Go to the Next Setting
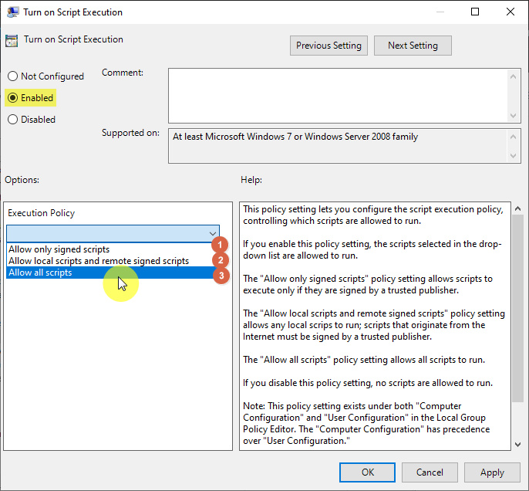529x491 pixels. (413, 46)
